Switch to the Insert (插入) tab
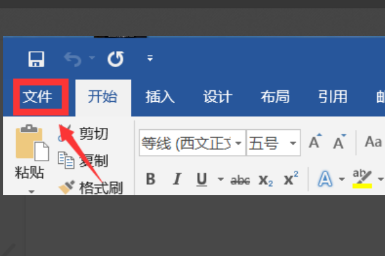 tap(160, 97)
